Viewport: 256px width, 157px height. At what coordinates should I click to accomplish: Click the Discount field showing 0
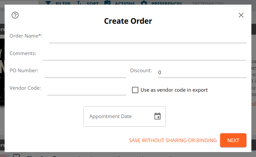pyautogui.click(x=202, y=72)
